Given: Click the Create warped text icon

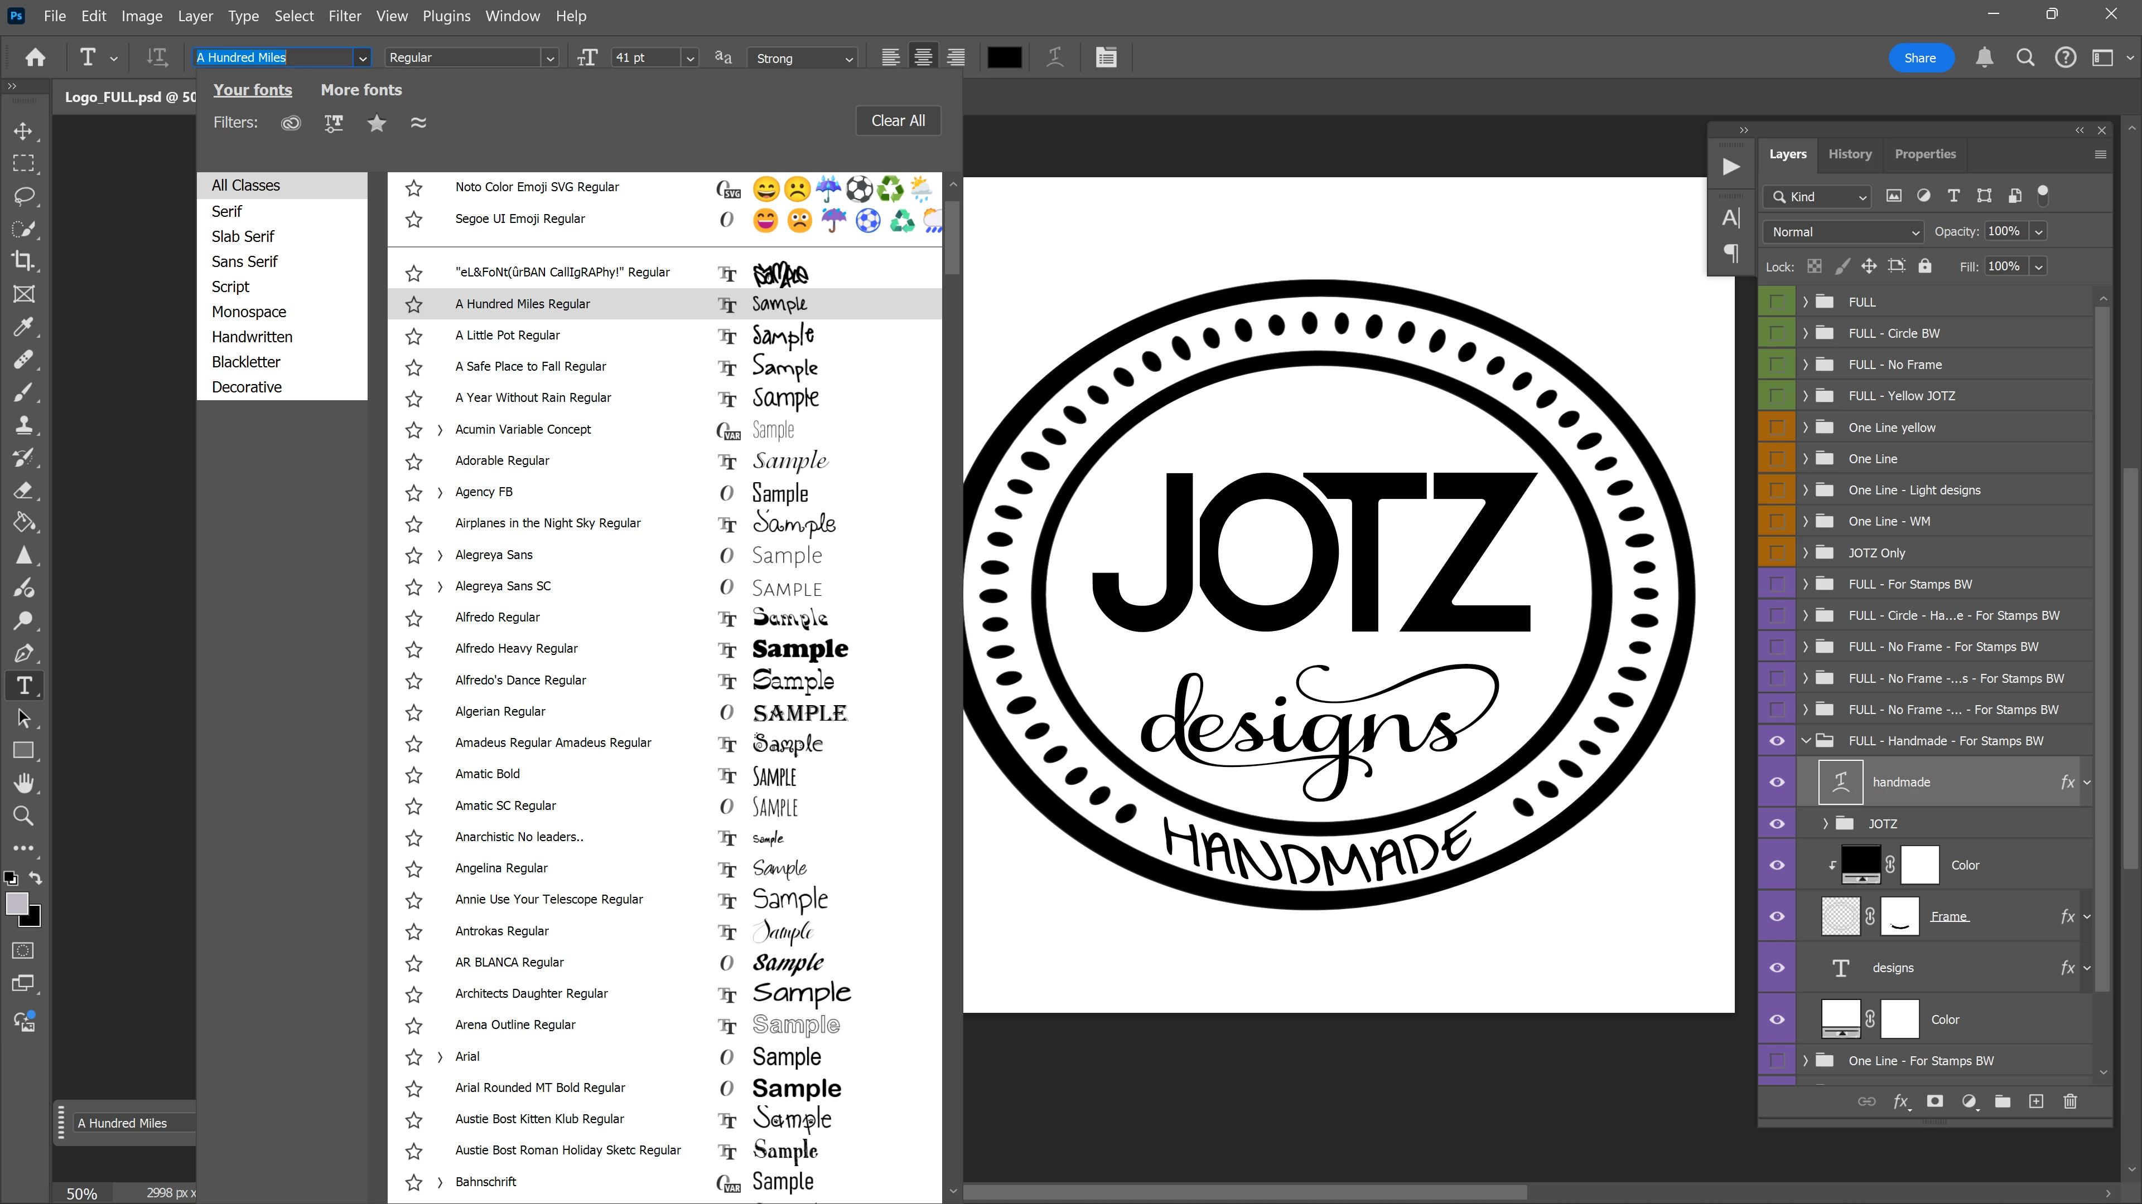Looking at the screenshot, I should pos(1054,57).
